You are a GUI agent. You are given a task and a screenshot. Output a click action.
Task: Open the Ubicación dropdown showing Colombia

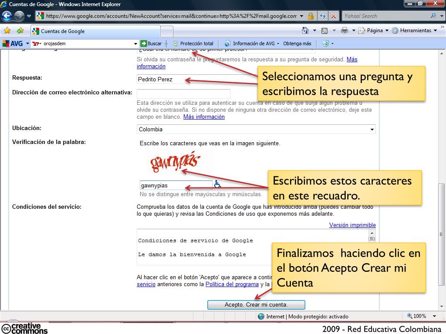(256, 129)
